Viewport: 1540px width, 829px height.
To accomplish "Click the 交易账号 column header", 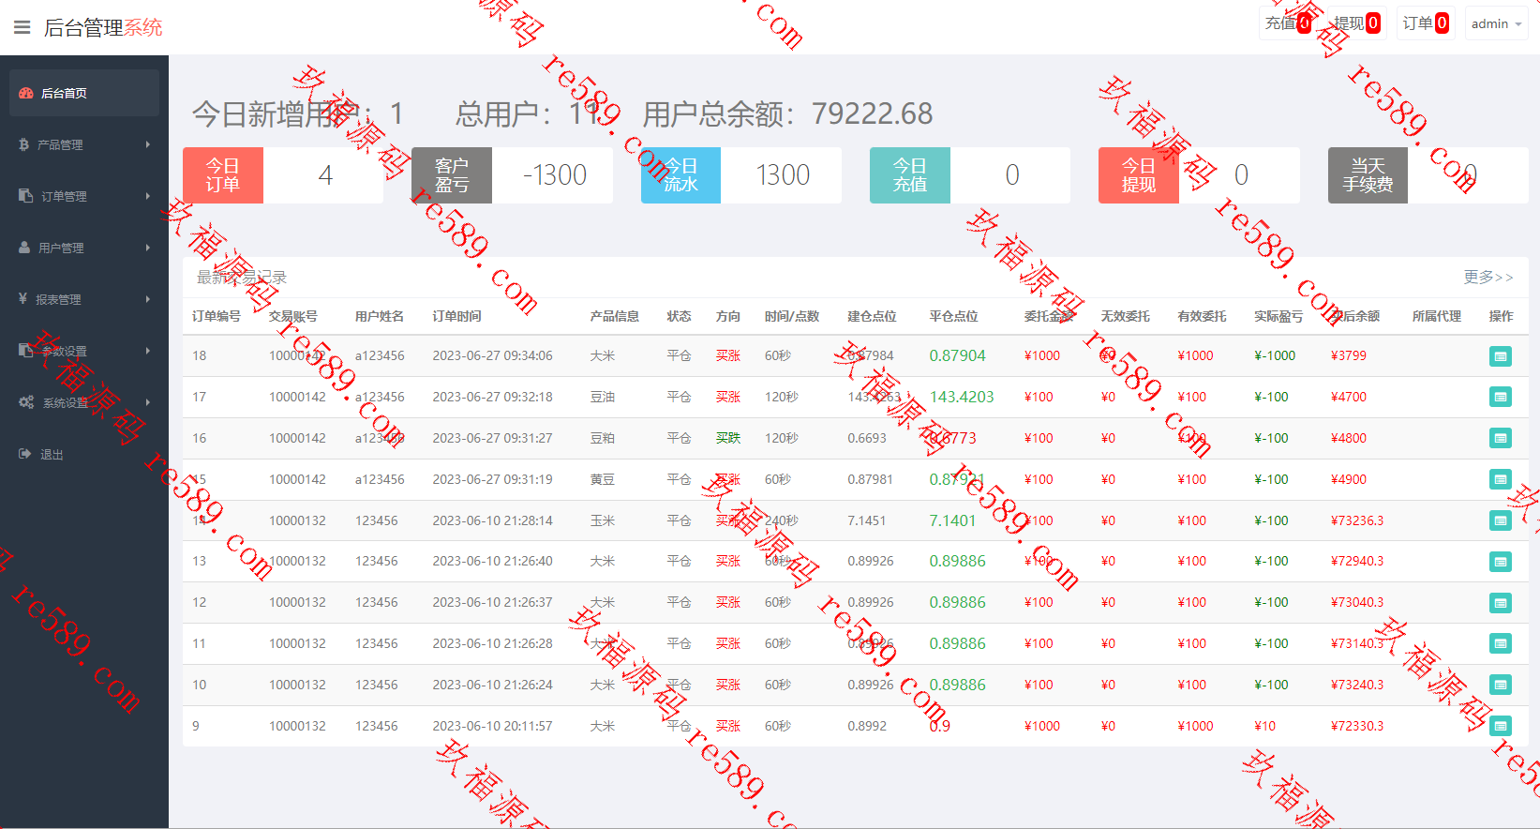I will [x=293, y=316].
